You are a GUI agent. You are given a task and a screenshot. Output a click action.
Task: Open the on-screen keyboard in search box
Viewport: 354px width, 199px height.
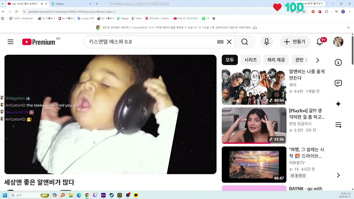tap(220, 42)
